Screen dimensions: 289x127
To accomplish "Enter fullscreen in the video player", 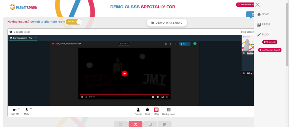I will pos(167,97).
